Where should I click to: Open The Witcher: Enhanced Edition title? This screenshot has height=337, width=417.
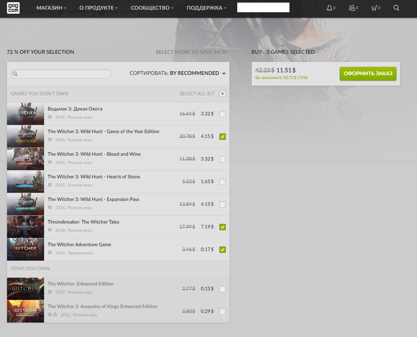pos(80,284)
